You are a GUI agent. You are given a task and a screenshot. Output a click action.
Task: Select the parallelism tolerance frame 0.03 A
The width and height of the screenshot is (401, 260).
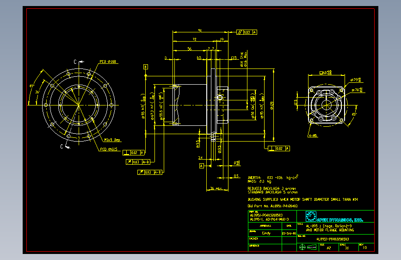tap(247, 32)
